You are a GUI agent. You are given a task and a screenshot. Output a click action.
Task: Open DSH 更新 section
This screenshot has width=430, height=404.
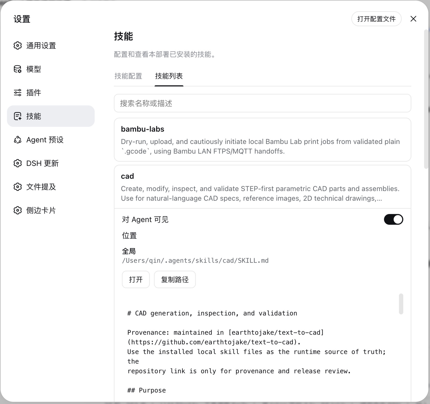[x=51, y=163]
